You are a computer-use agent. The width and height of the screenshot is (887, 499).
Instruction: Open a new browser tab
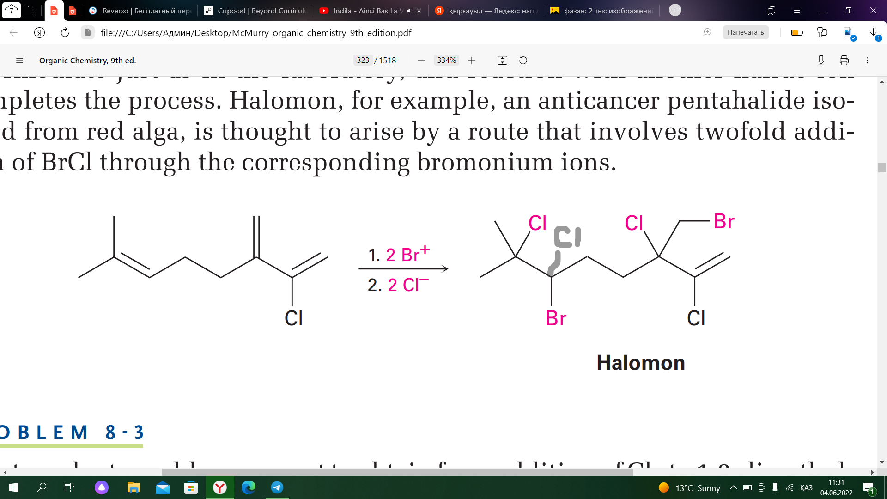coord(675,10)
